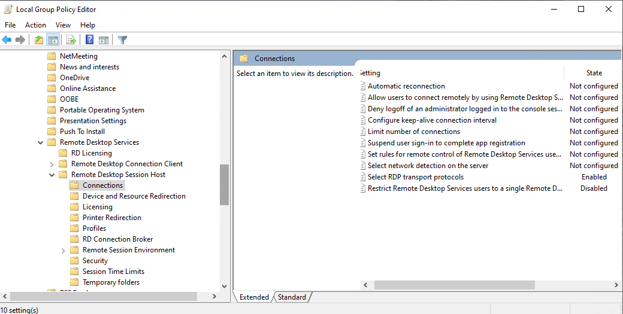Expand the Remote Desktop Connection Client node

coord(52,164)
